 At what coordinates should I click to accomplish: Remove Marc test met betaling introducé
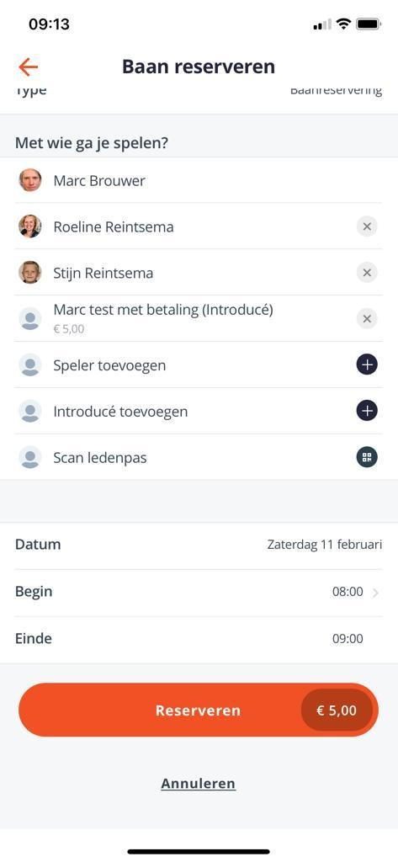point(367,319)
